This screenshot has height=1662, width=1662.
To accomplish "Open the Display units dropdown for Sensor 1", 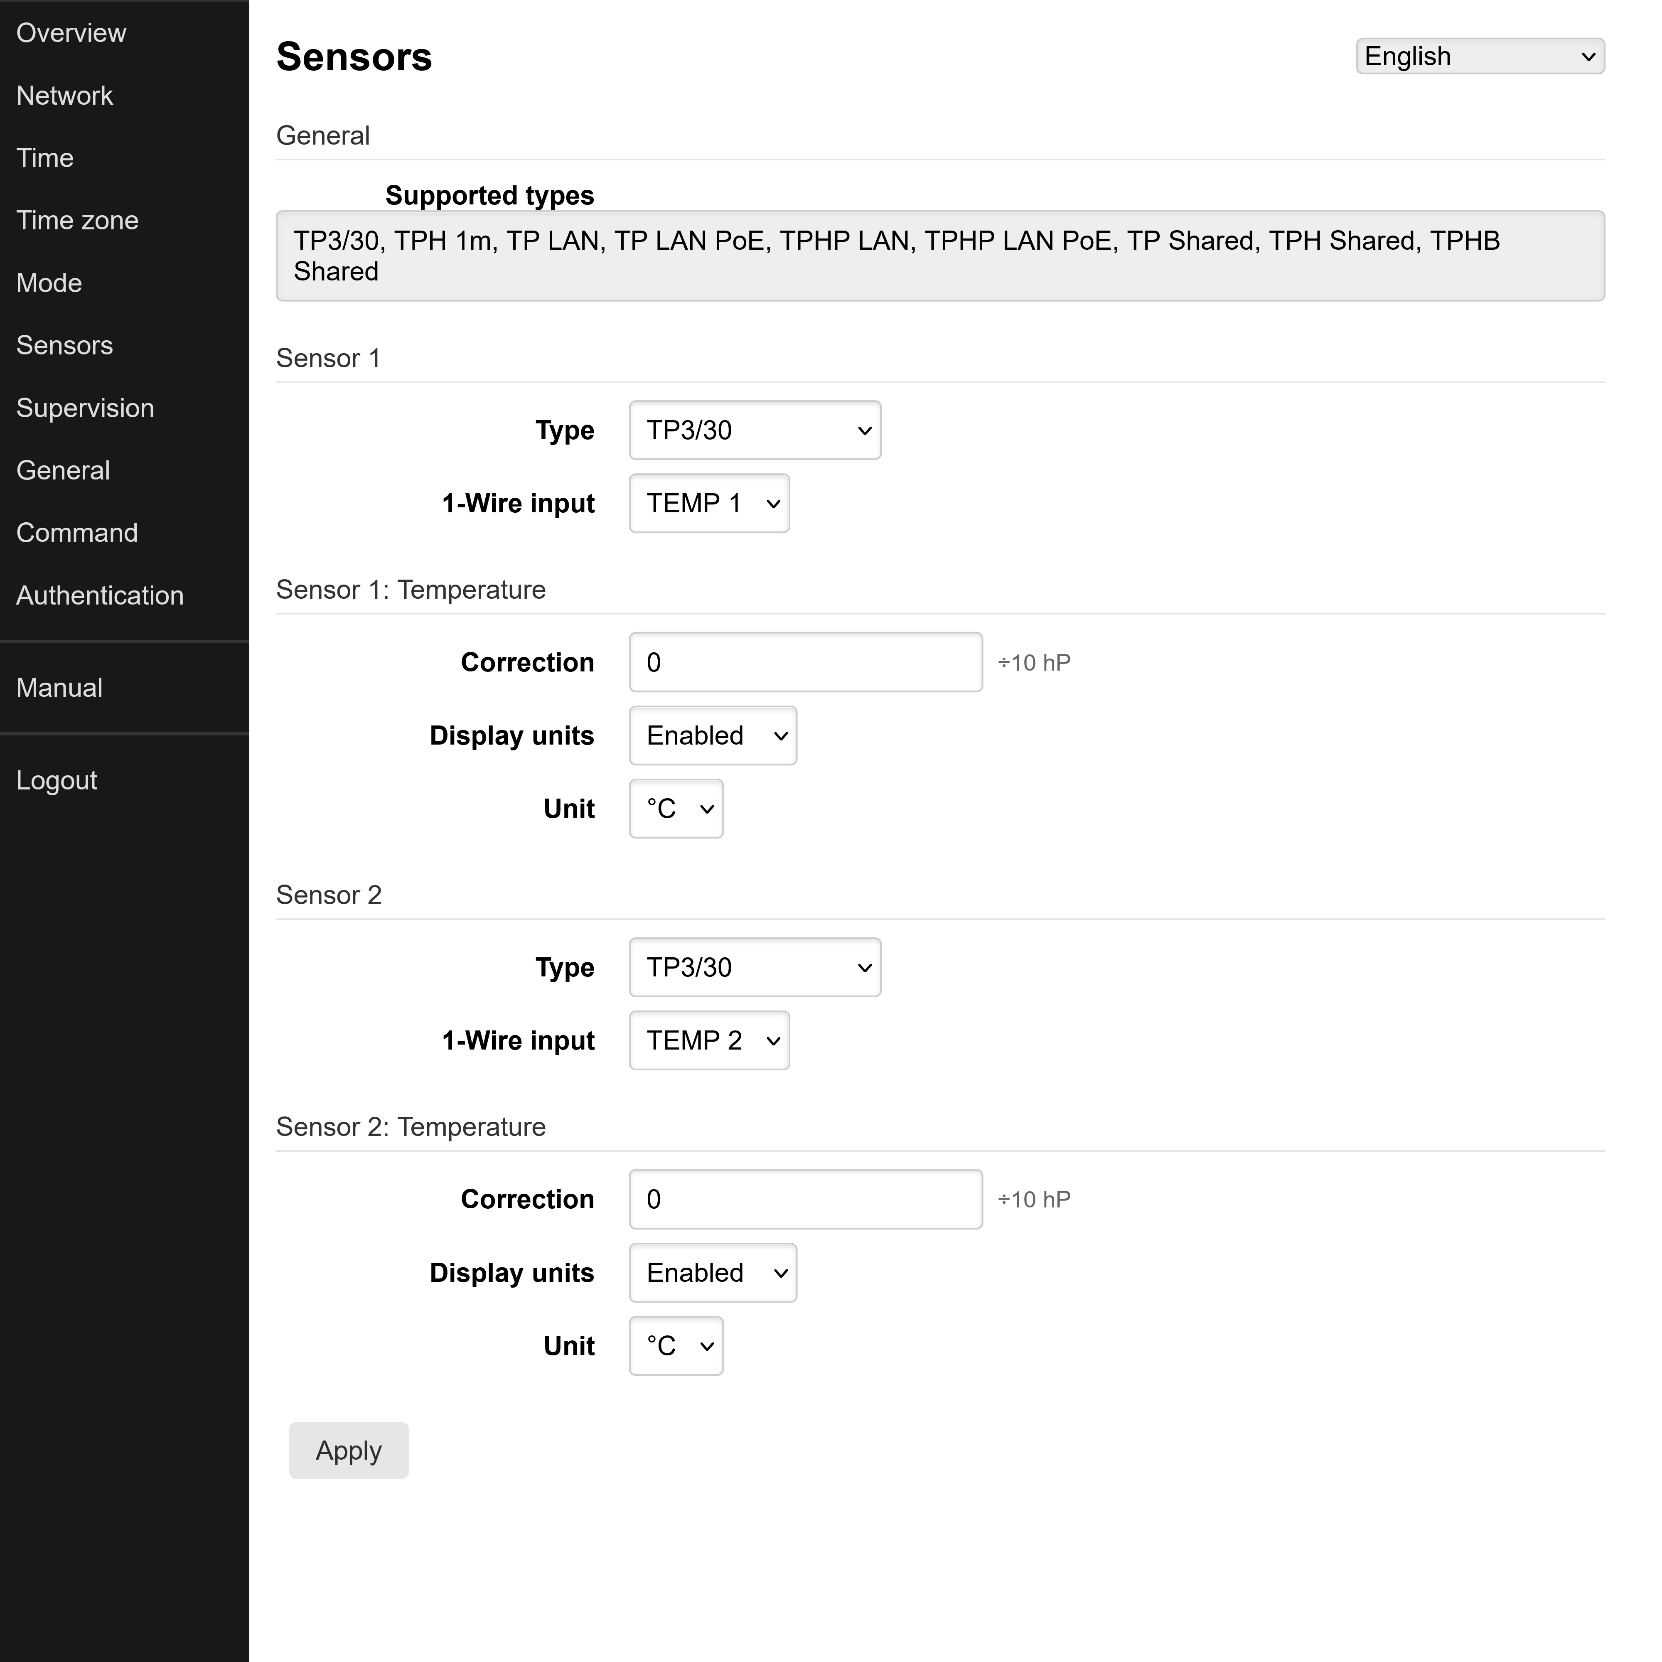I will [712, 735].
